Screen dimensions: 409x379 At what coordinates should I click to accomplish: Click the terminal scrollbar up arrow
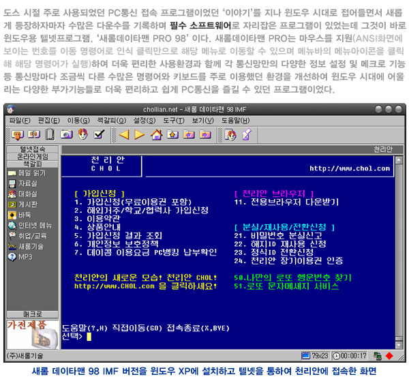(399, 160)
